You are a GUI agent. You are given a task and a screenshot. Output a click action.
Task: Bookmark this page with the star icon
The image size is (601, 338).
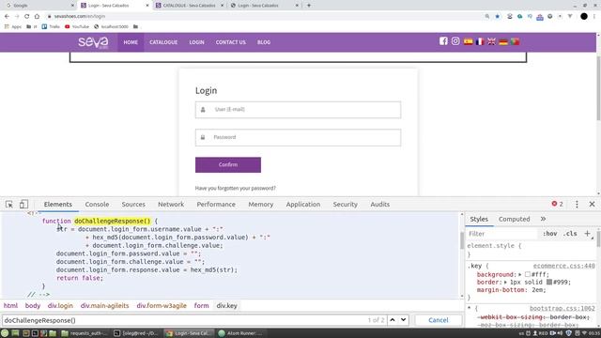pyautogui.click(x=497, y=17)
